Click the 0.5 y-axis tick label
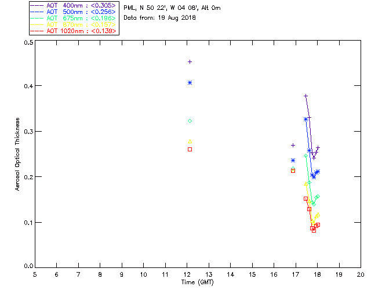Screen dimensions: 371x297 click(x=28, y=42)
